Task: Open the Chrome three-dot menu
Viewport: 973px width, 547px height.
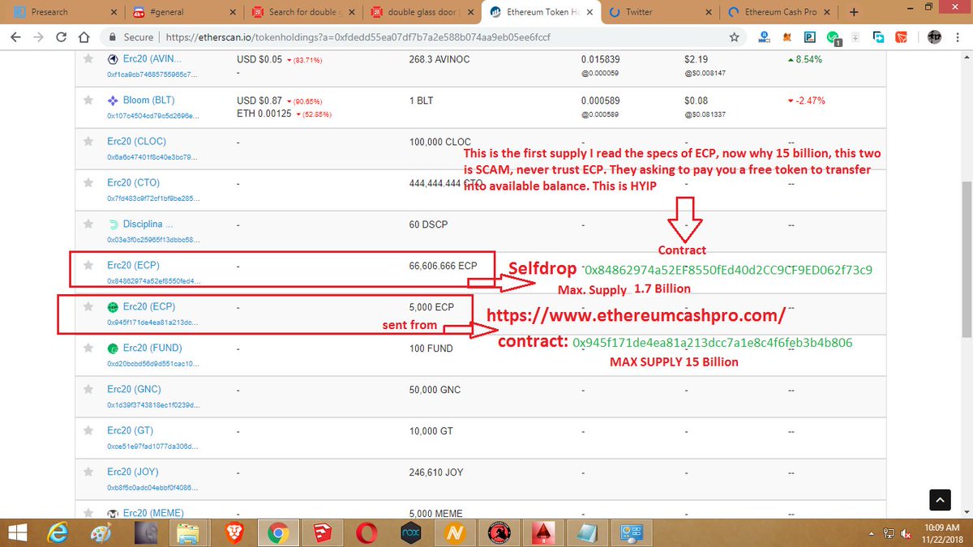Action: point(959,37)
